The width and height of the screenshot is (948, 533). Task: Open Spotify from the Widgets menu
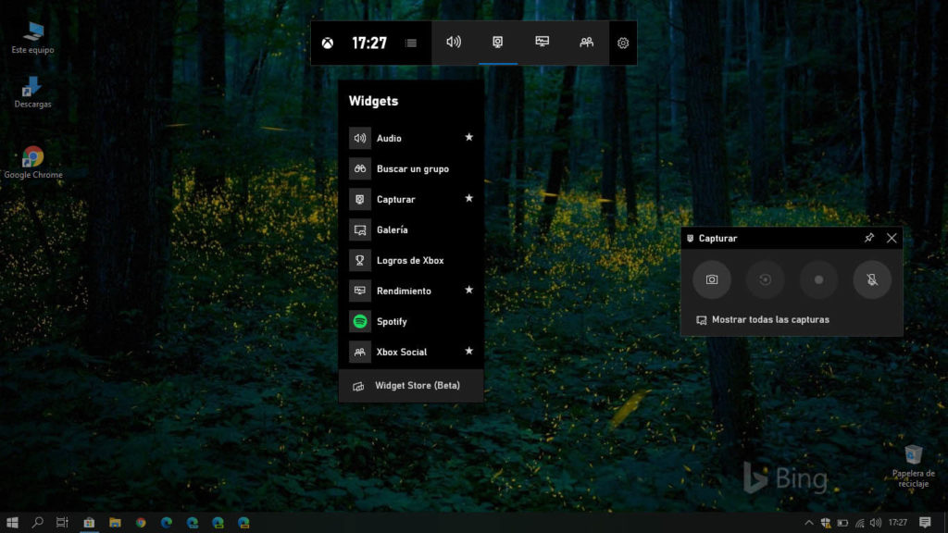(392, 321)
